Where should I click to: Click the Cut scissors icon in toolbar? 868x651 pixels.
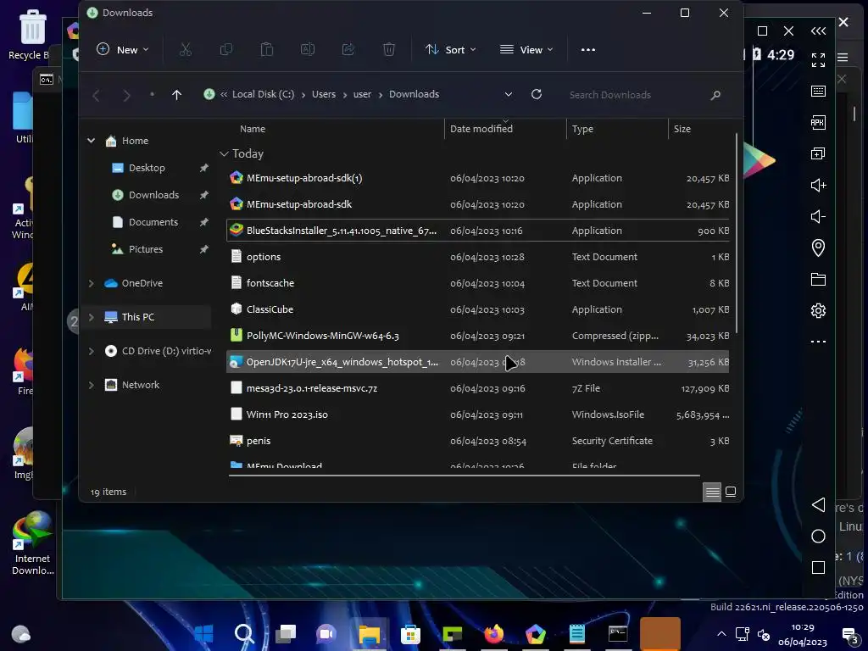pos(186,50)
